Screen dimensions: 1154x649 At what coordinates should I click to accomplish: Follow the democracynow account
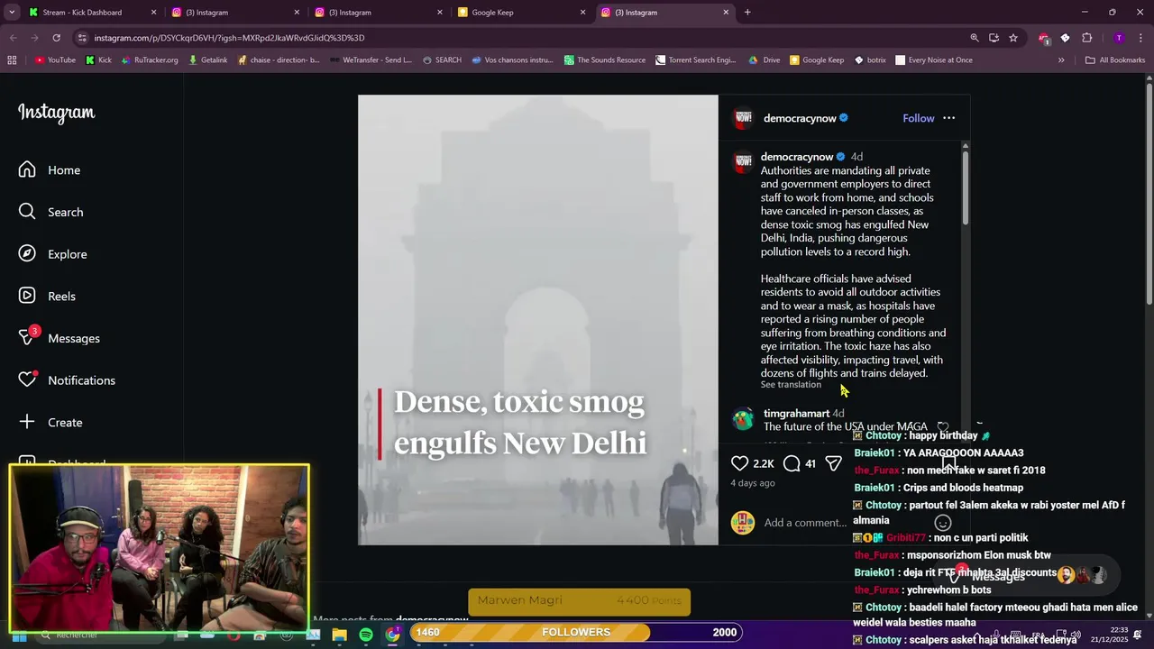[919, 118]
